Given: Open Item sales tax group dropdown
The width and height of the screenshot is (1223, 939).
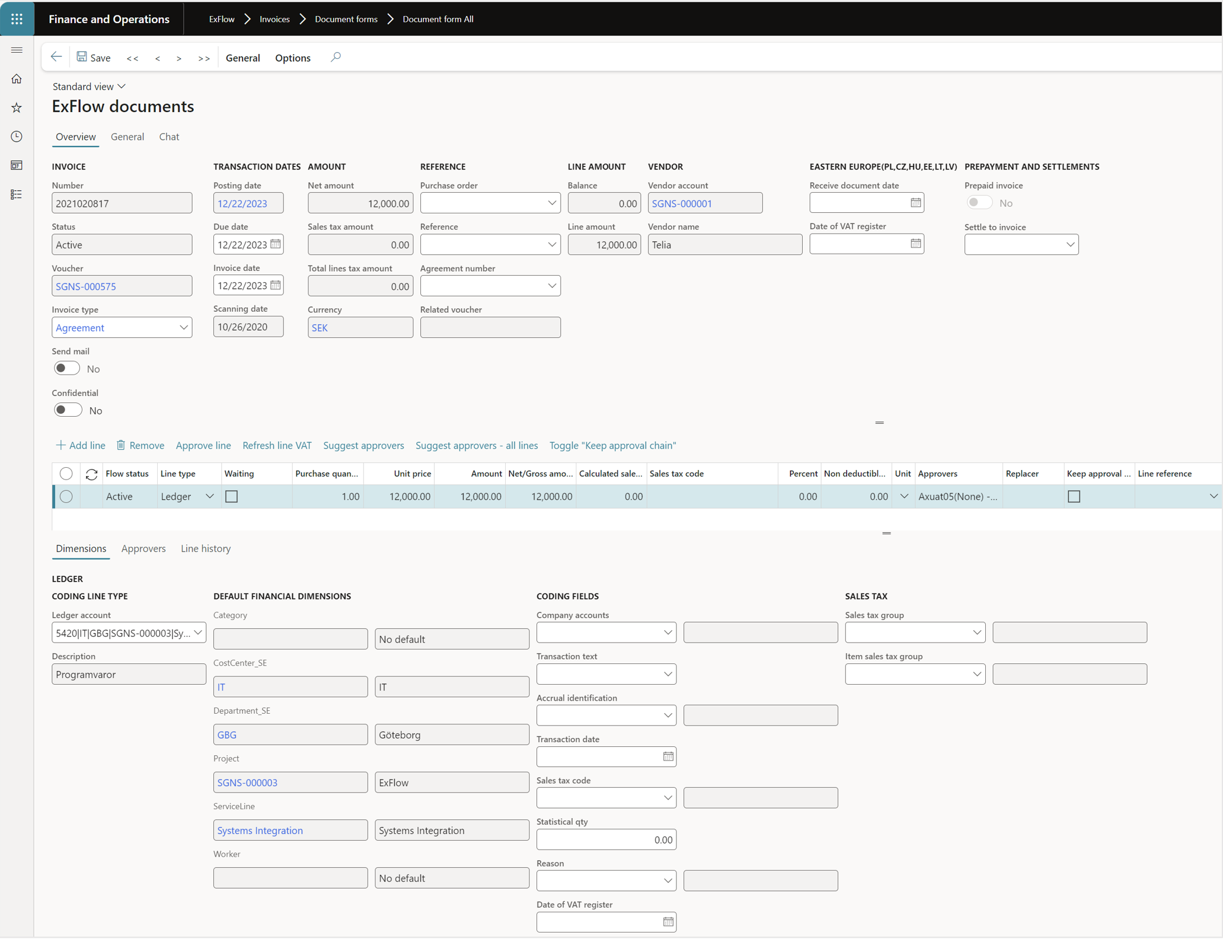Looking at the screenshot, I should pos(977,674).
